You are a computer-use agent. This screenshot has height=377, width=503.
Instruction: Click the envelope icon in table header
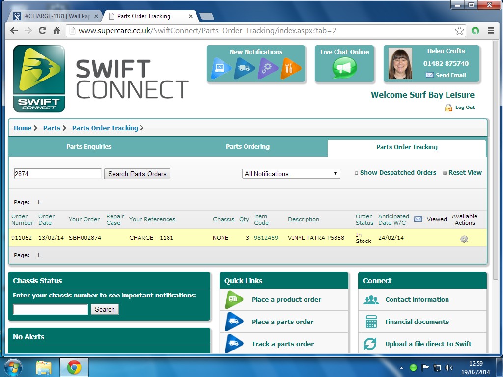click(418, 219)
